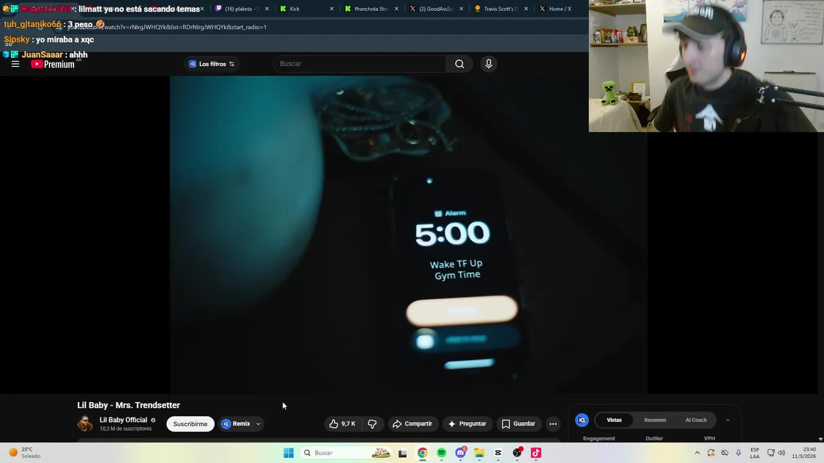This screenshot has height=463, width=824.
Task: Dislike the video with thumbs down
Action: tap(372, 424)
